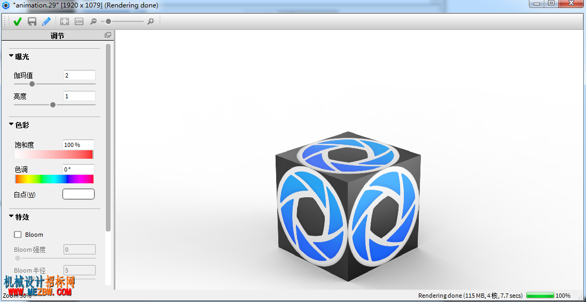Save the rendered image with floppy icon
586x302 pixels.
tap(32, 22)
